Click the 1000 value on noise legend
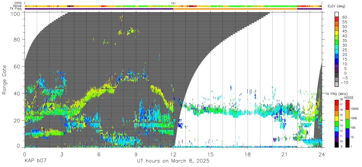362x167 pixels. (354, 118)
